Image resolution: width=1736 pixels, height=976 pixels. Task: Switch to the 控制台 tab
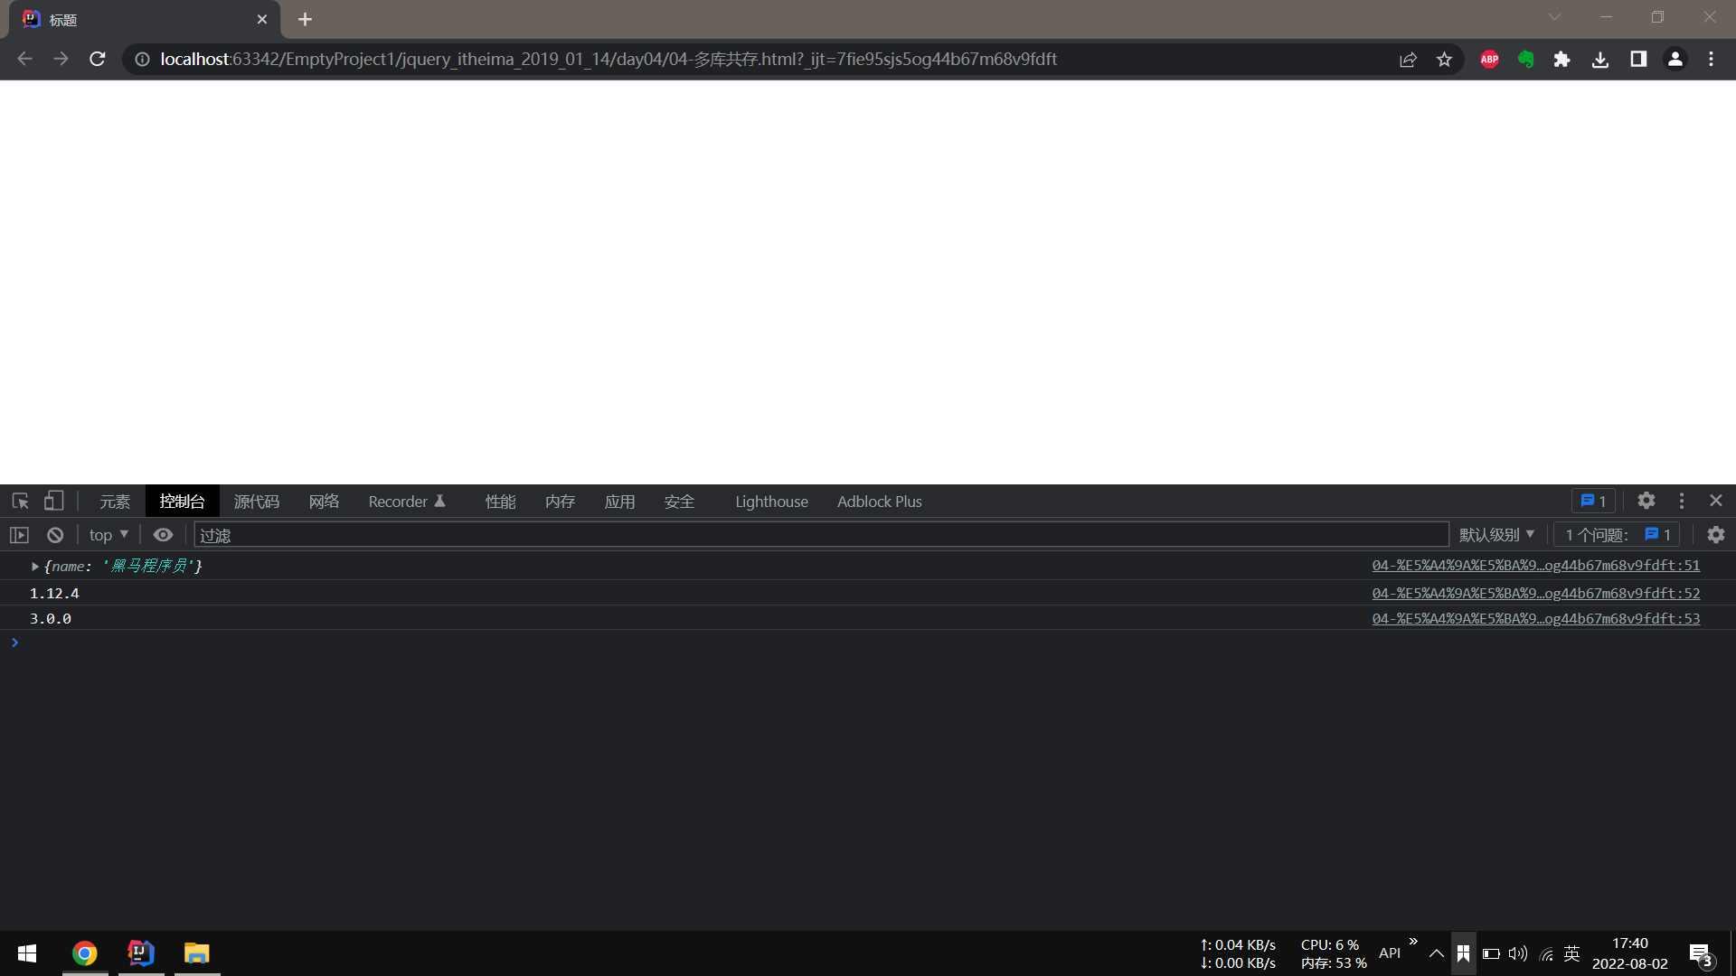click(182, 502)
